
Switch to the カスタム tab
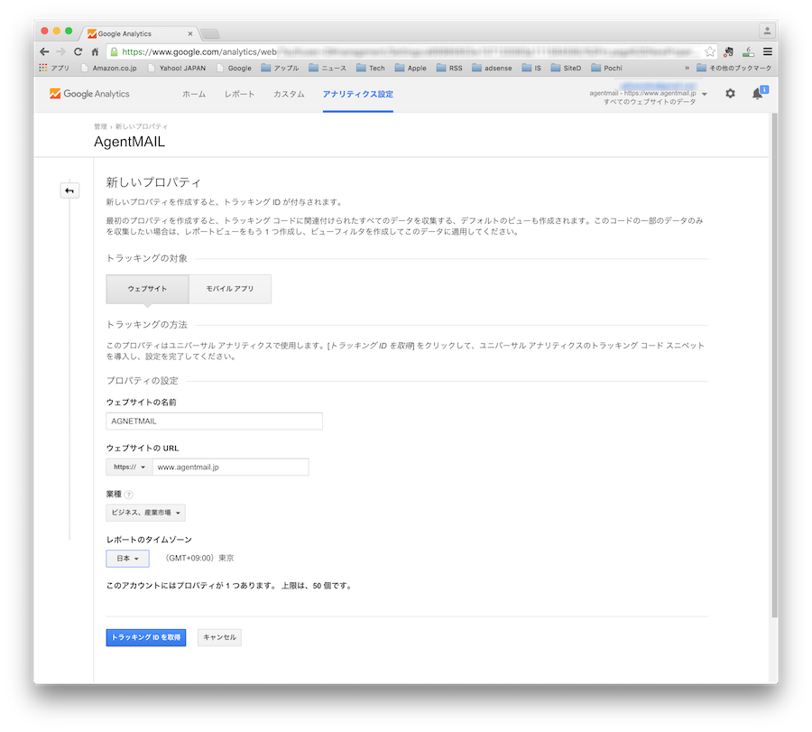(x=289, y=94)
